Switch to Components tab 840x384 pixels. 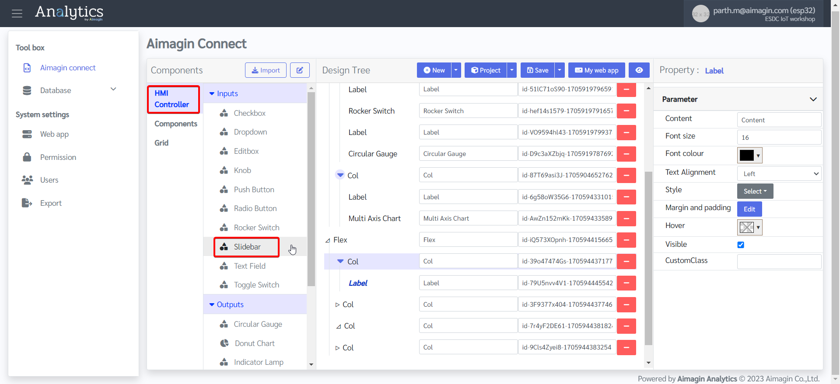176,124
